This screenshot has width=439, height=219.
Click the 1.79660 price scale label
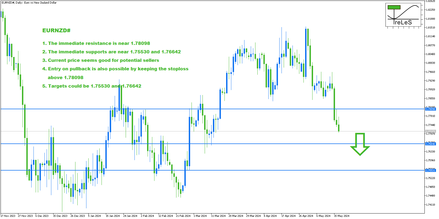point(430,72)
